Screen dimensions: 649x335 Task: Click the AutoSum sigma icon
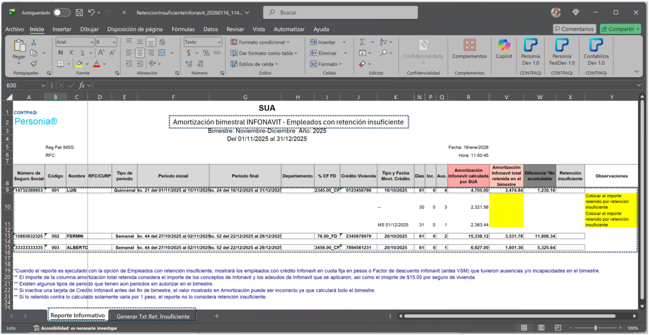pos(362,42)
